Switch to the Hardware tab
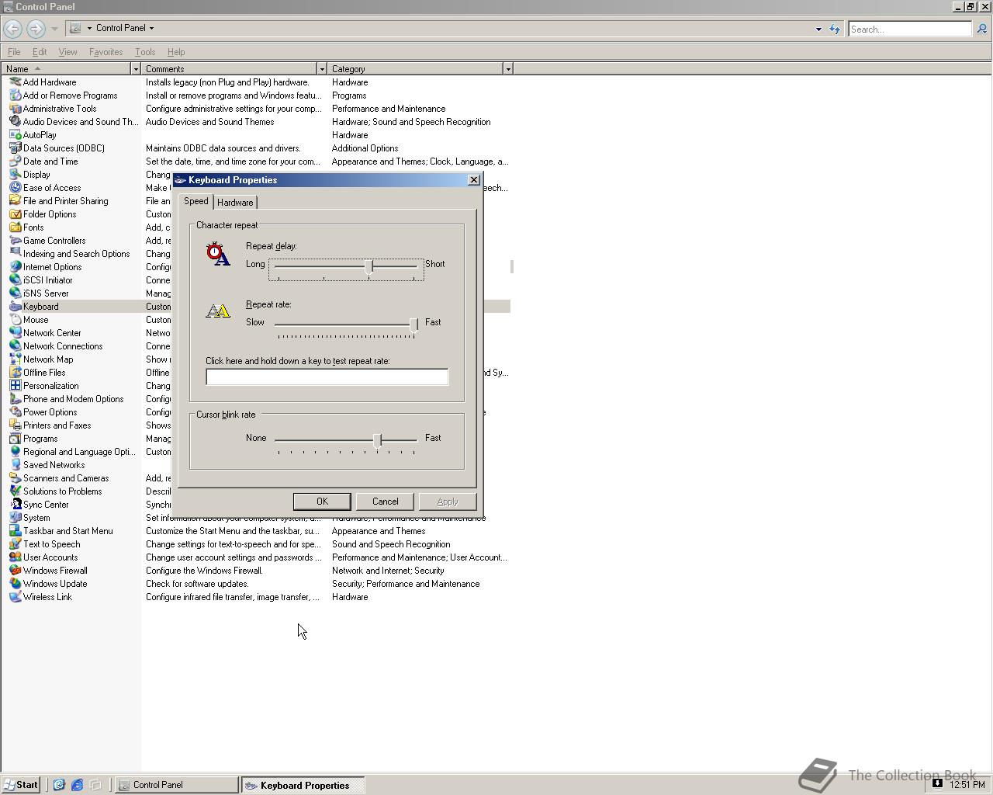The width and height of the screenshot is (993, 795). pyautogui.click(x=235, y=203)
